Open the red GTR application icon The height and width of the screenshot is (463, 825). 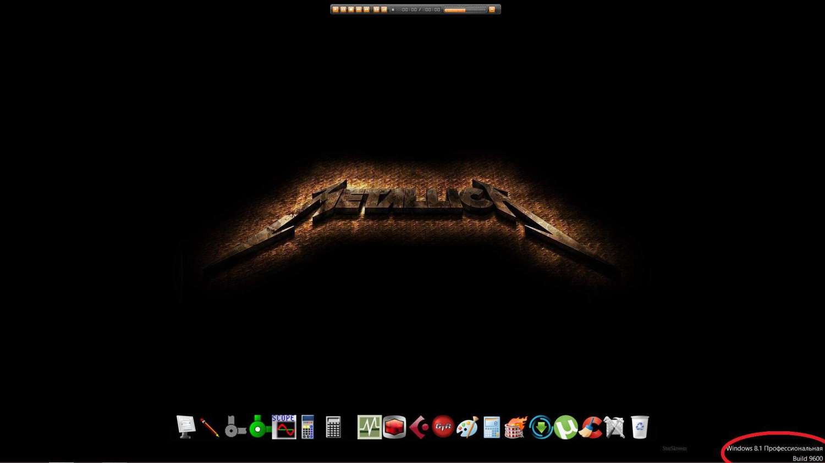click(x=443, y=427)
